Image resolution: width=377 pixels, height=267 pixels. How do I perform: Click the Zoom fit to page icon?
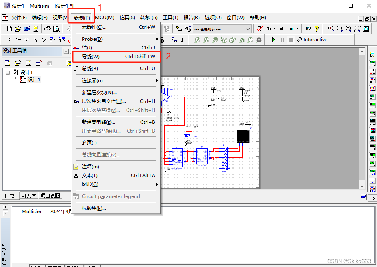[x=357, y=28]
